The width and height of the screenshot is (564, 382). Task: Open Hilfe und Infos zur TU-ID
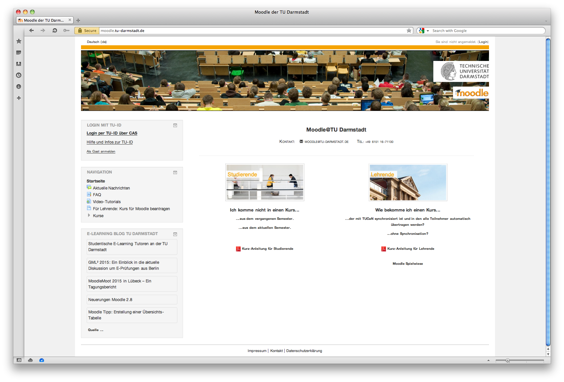110,142
